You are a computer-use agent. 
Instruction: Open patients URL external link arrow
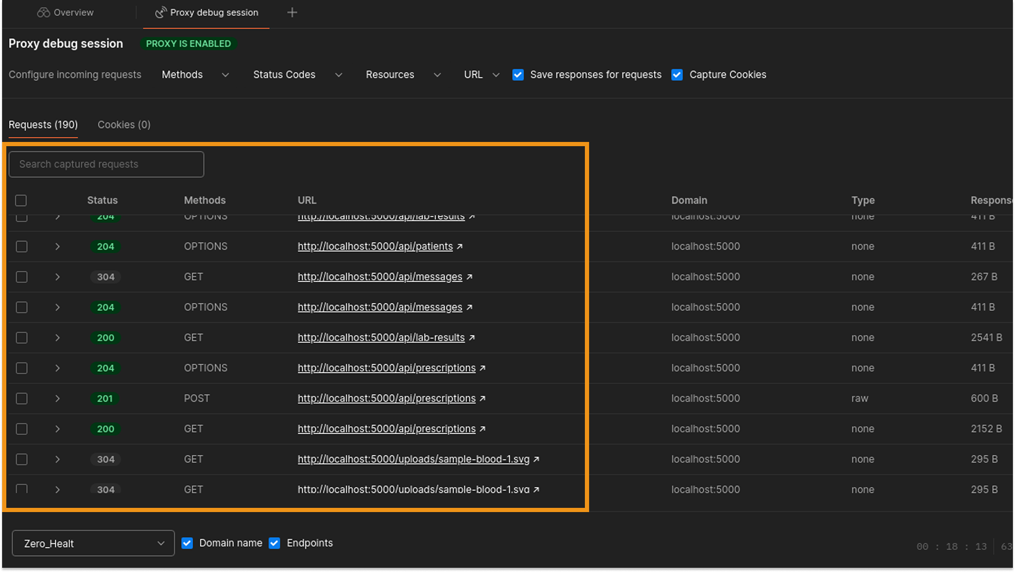tap(460, 247)
